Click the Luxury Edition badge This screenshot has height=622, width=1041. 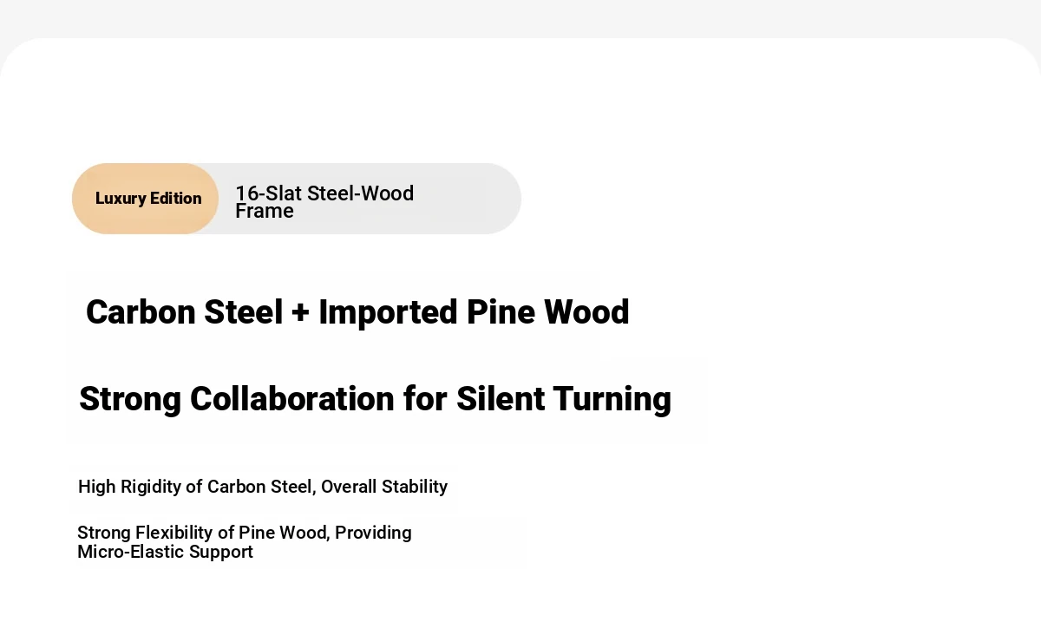[146, 199]
